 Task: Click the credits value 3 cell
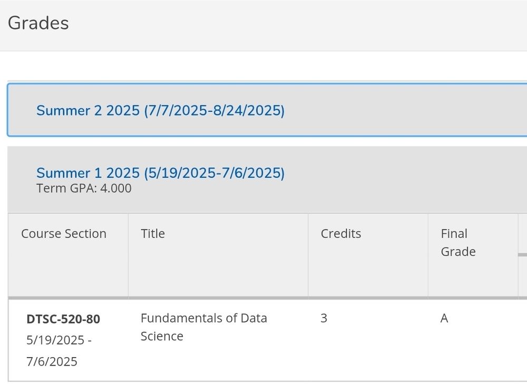click(x=324, y=319)
